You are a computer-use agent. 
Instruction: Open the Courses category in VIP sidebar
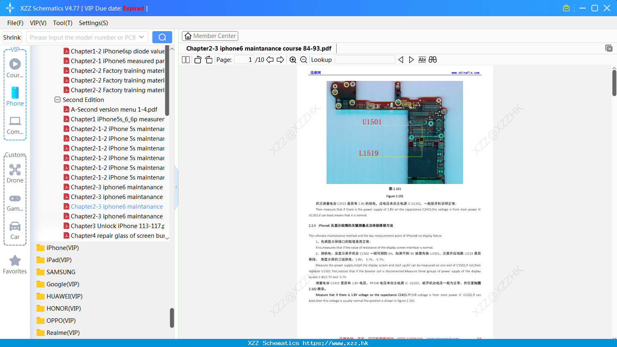click(15, 68)
